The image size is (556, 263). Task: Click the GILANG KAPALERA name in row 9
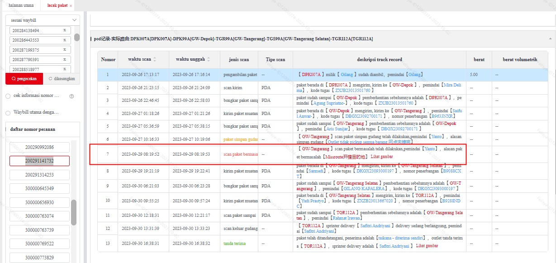click(x=365, y=188)
